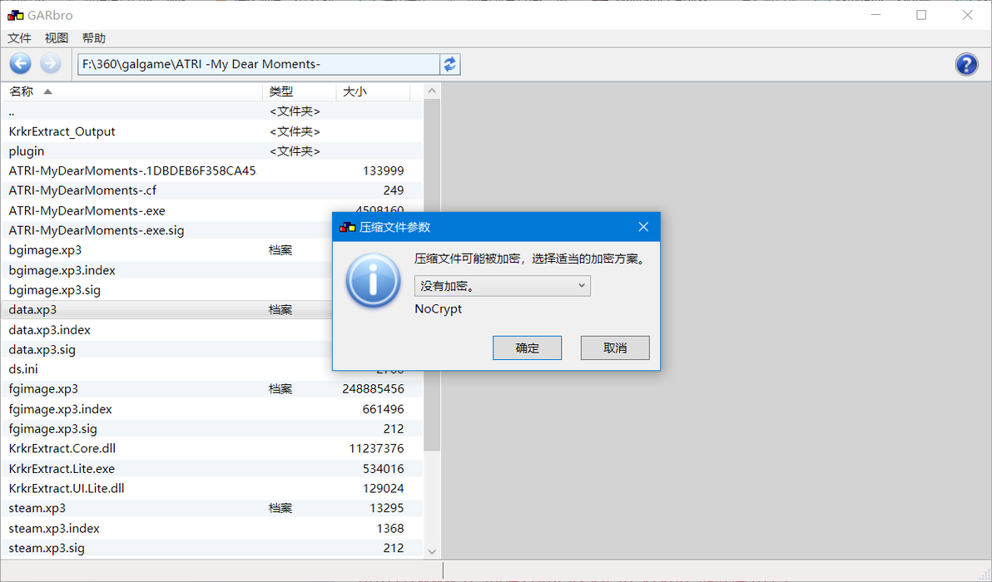
Task: Select steam.xp3.index file
Action: tap(212, 528)
